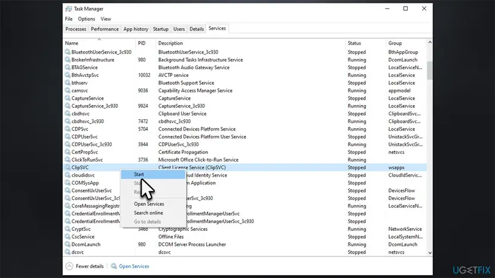Click the CoreMessagingRegistrar gear icon

[x=68, y=206]
